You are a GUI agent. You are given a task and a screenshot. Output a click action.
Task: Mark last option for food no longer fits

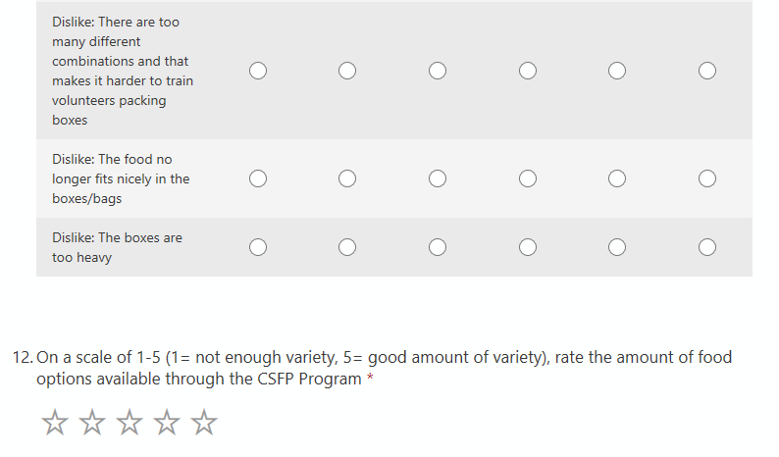click(707, 178)
